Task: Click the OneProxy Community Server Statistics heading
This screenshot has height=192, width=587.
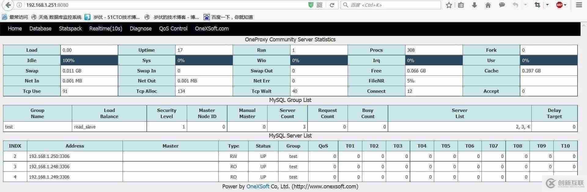Action: click(290, 40)
